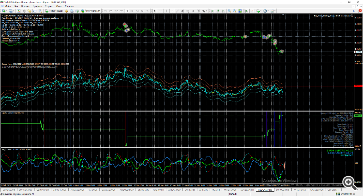Switch to the XAGUSD,M30 chart tab

tap(317, 190)
